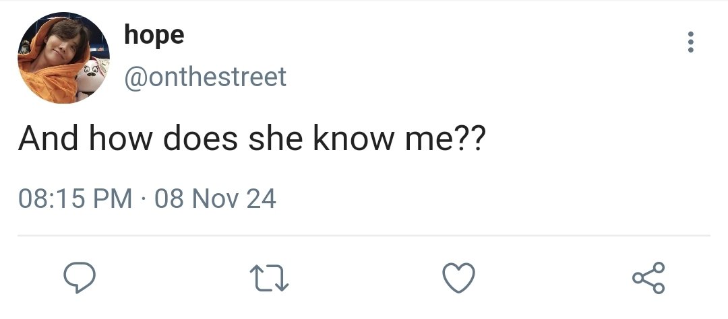The width and height of the screenshot is (728, 319).
Task: Open the comment bubble to view replies
Action: (x=80, y=277)
